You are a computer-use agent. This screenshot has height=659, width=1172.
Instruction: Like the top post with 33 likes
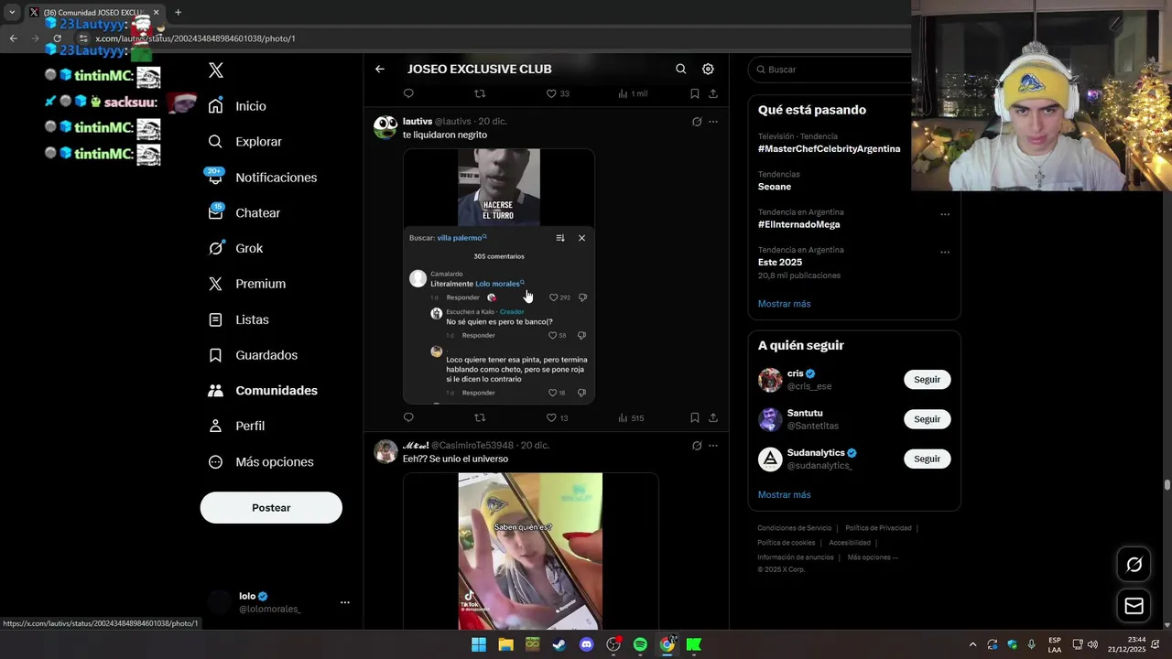click(558, 93)
